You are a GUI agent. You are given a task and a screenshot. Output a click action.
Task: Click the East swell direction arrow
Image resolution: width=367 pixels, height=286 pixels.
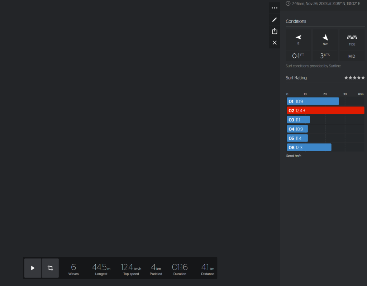299,37
